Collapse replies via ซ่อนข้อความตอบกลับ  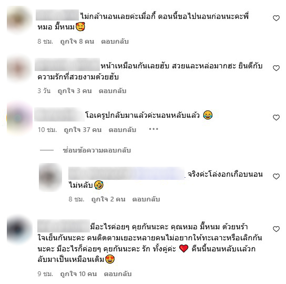(97, 150)
